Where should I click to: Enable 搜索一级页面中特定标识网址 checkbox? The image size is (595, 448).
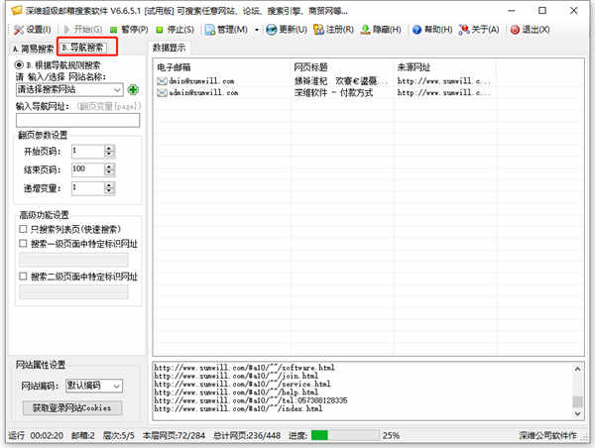point(23,244)
